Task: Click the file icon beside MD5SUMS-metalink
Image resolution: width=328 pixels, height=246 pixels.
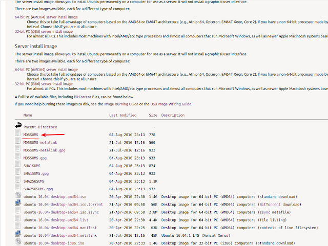Action: tap(18, 141)
